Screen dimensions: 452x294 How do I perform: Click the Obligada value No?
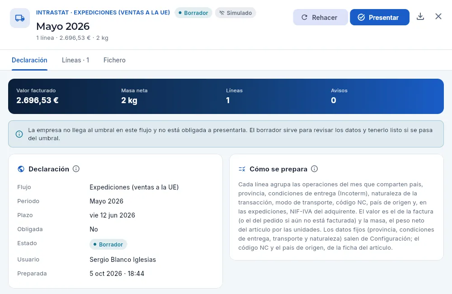tap(94, 229)
